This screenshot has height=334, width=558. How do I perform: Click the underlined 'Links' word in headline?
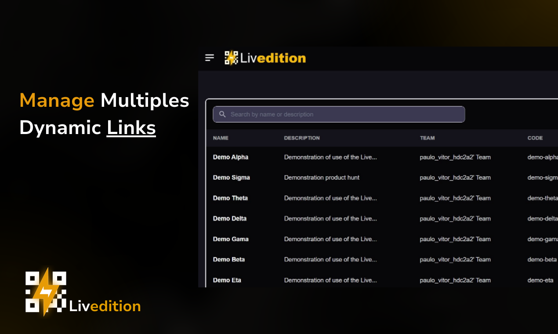(131, 128)
